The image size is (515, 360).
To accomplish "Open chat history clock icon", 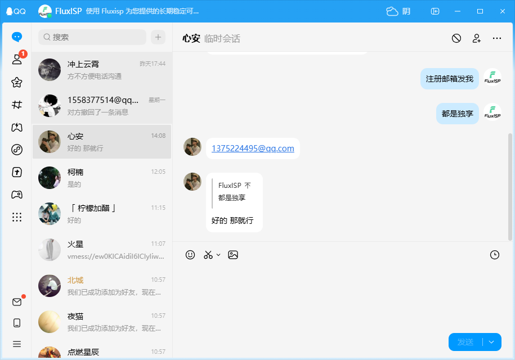I will pos(494,255).
